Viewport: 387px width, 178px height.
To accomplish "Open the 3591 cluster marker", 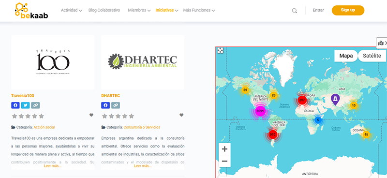I will [x=260, y=111].
